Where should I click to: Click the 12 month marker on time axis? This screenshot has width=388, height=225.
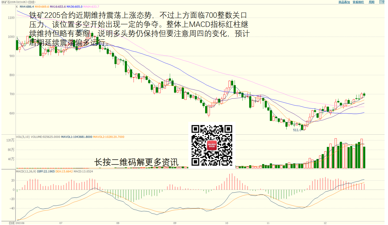point(325,223)
